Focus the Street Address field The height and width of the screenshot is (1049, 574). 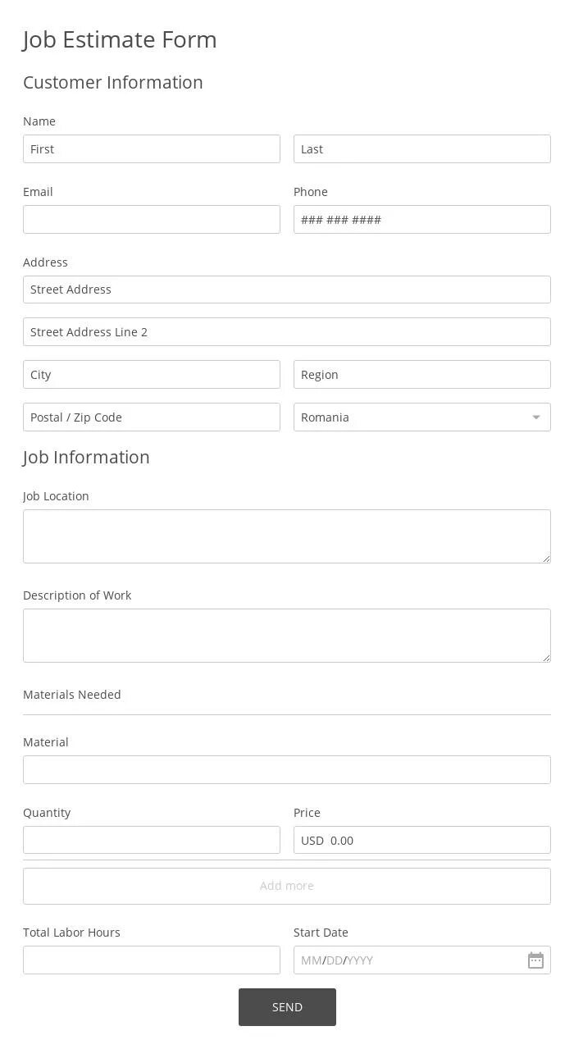click(287, 290)
